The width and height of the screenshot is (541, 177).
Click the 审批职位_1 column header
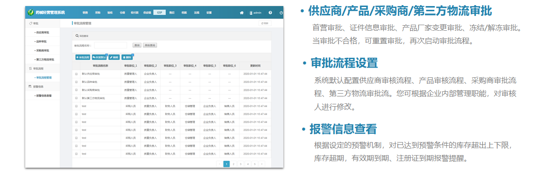(130, 65)
